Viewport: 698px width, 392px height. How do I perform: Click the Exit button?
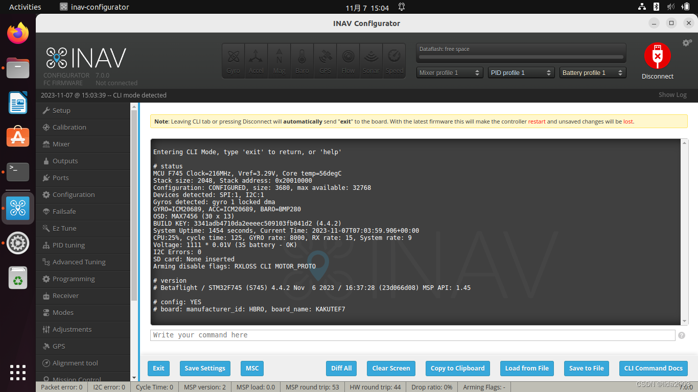[159, 369]
